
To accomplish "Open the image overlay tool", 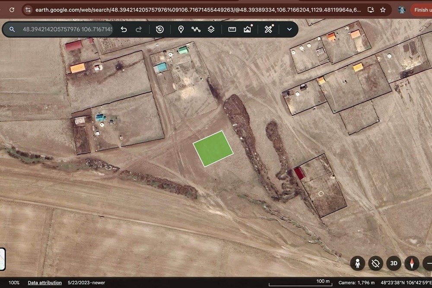I will click(248, 29).
